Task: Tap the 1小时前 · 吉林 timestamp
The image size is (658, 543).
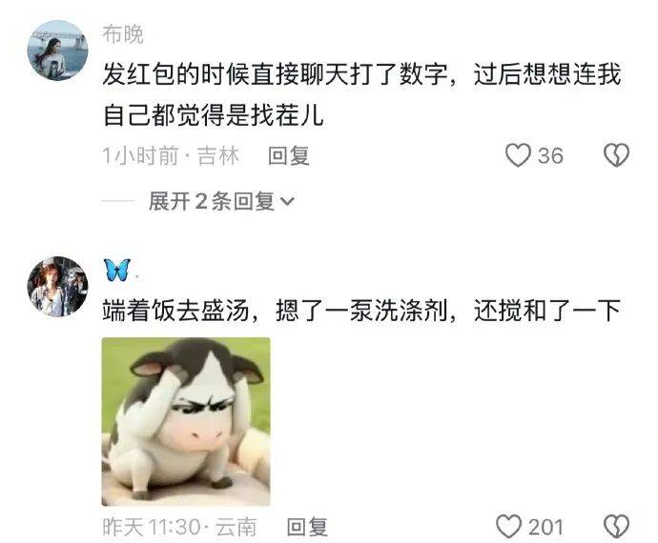Action: [x=171, y=156]
